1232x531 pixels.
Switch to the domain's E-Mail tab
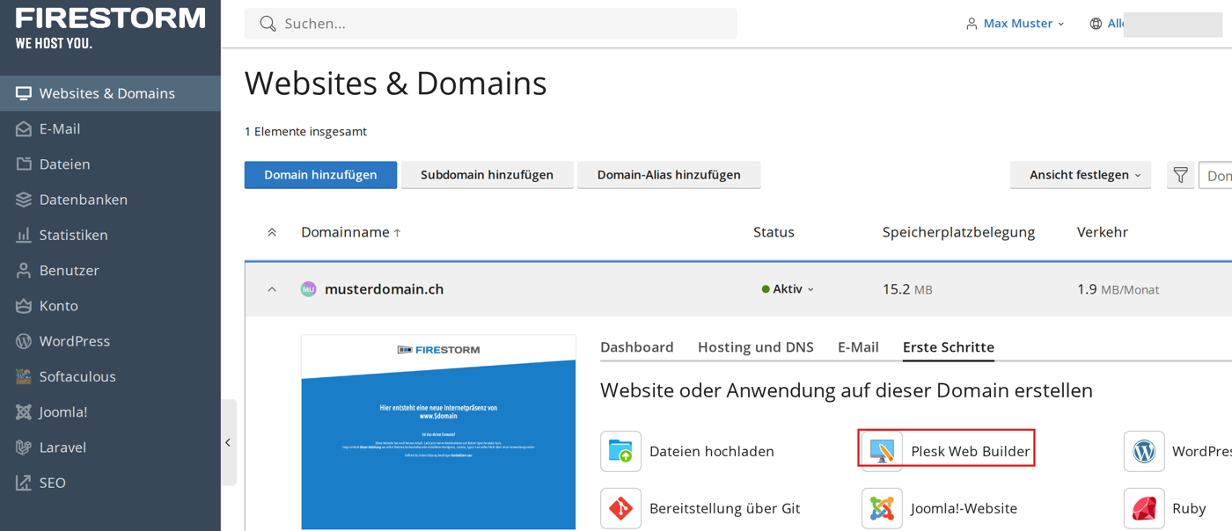click(858, 347)
